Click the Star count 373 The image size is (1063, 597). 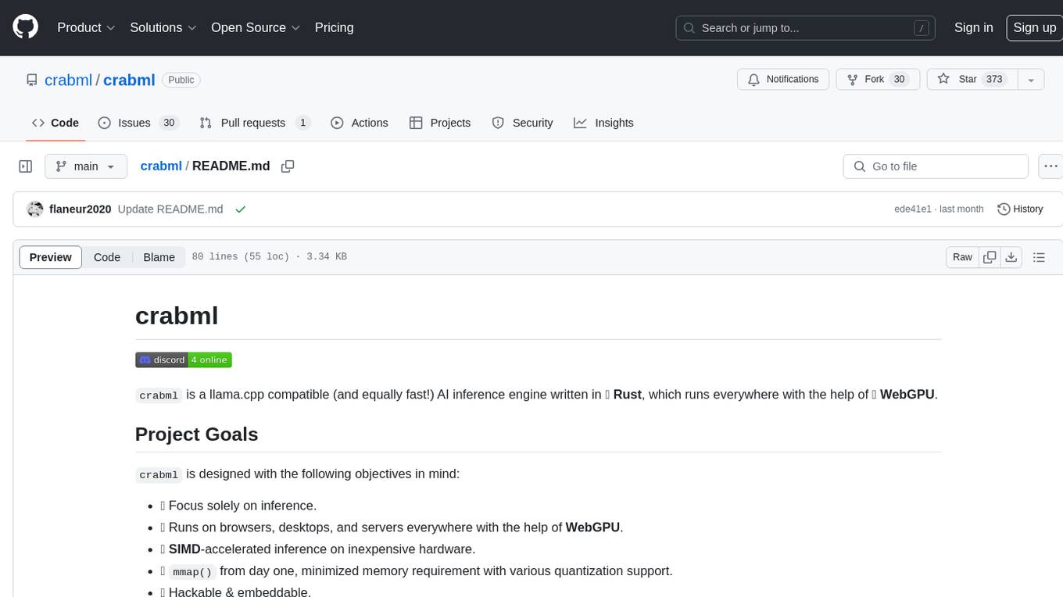coord(994,79)
